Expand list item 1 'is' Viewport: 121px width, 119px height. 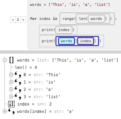11,82
